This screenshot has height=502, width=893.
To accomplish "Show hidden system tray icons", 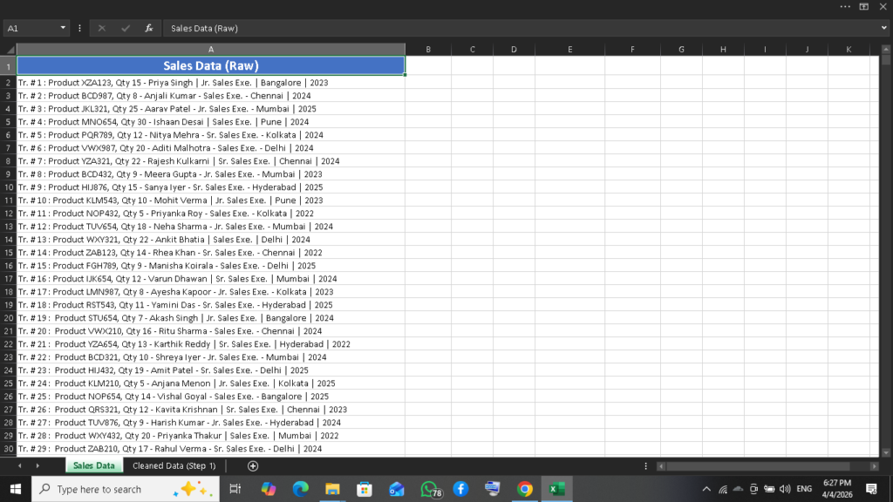I will (706, 489).
